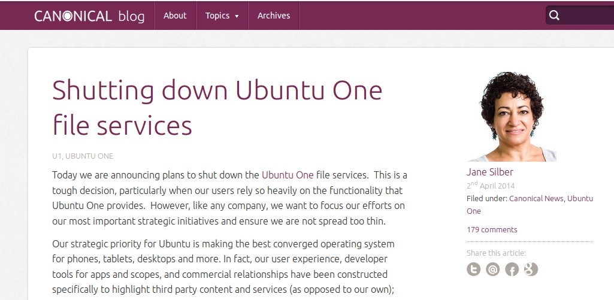
Task: Share article via Twitter icon
Action: point(473,269)
